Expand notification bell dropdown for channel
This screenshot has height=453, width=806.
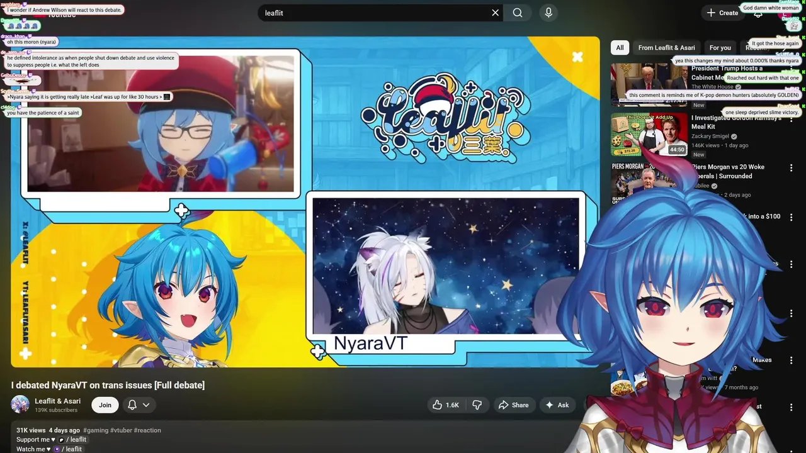(x=139, y=405)
